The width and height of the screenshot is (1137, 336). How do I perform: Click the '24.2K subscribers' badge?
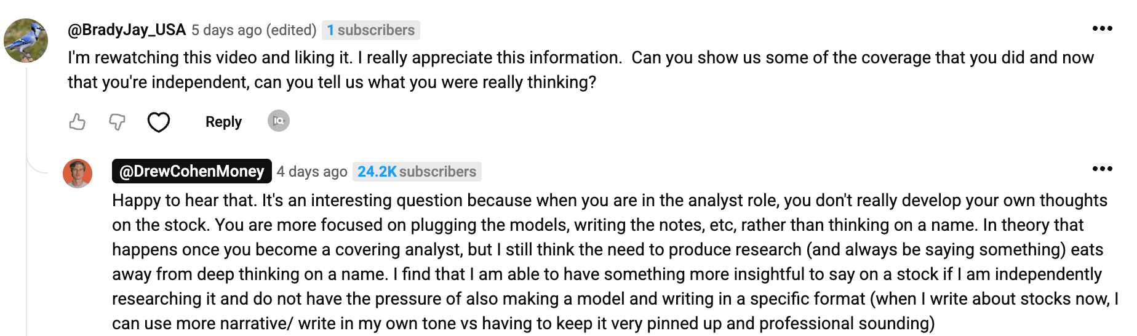coord(417,172)
